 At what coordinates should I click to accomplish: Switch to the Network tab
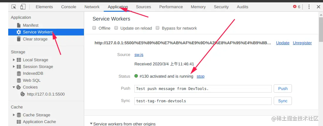point(92,7)
